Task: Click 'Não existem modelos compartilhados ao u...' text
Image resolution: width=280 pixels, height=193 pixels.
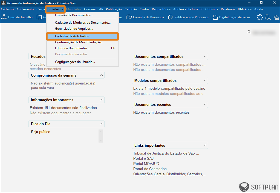Action: pos(170,94)
